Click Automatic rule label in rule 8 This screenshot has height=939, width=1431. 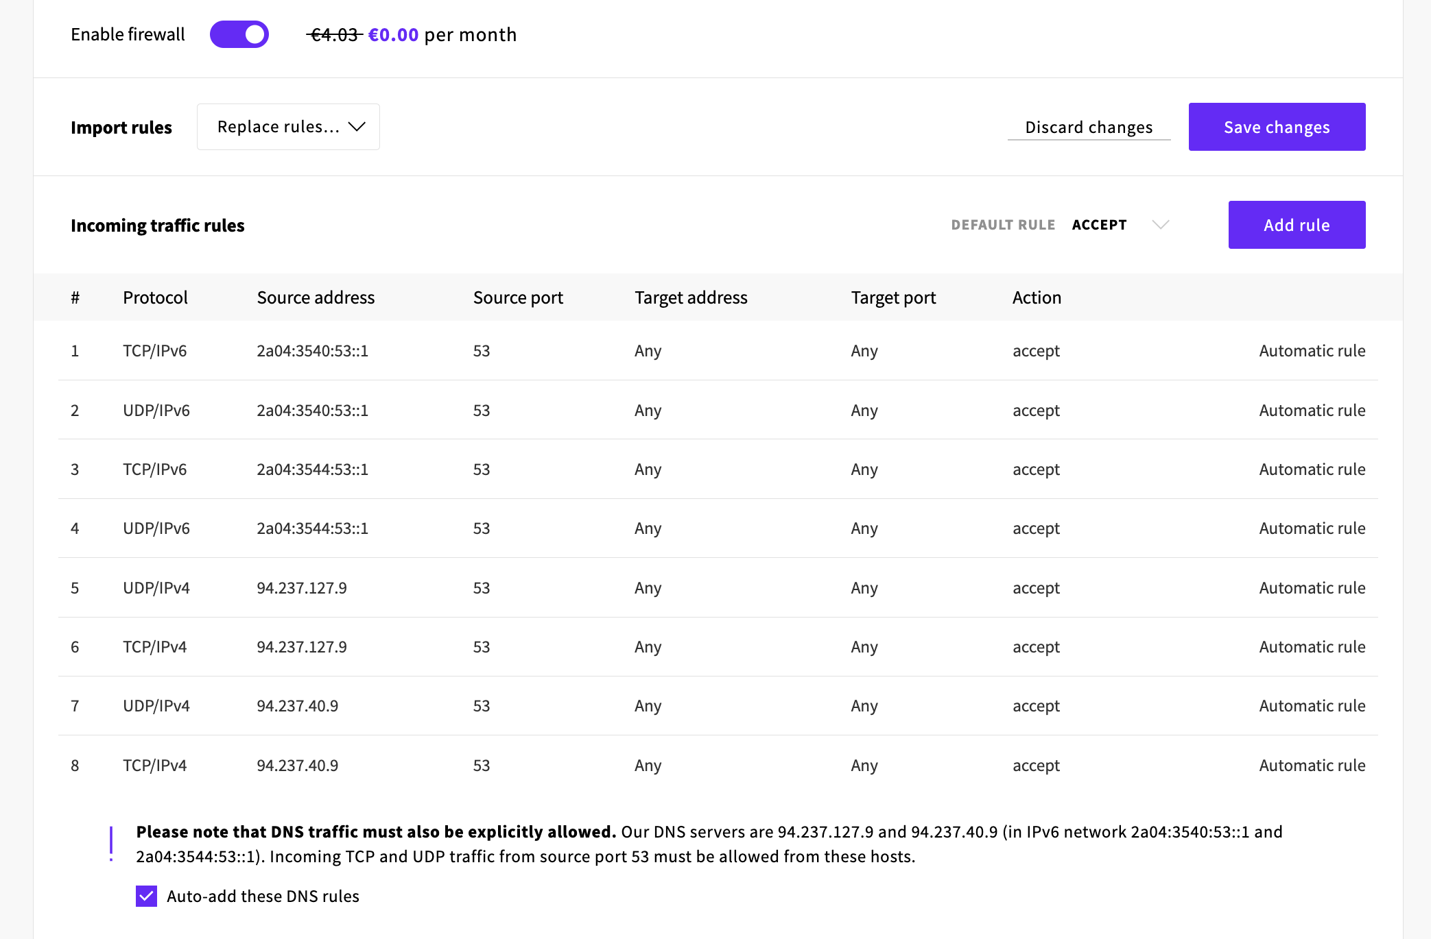tap(1312, 766)
